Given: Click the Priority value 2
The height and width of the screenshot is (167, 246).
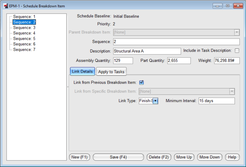Looking at the screenshot, I should click(x=114, y=24).
